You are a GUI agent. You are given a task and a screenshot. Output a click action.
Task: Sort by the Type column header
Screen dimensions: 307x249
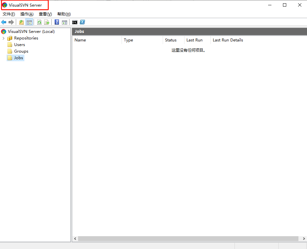(142, 40)
